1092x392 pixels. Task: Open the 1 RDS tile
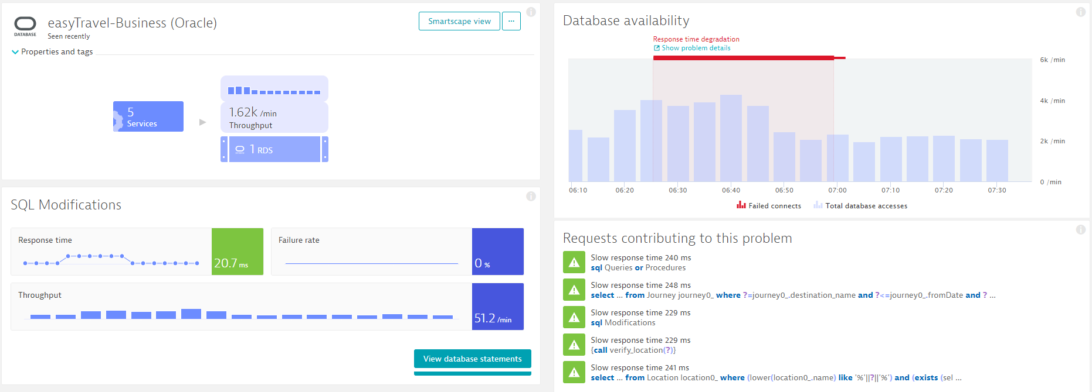pos(274,149)
